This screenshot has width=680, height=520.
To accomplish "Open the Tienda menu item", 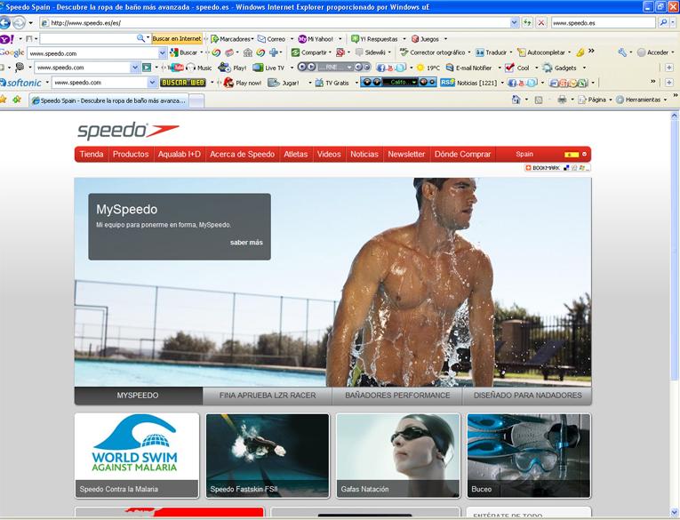I will (x=92, y=154).
